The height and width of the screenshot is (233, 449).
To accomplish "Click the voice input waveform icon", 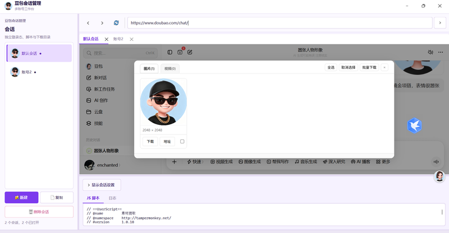I will point(436,162).
